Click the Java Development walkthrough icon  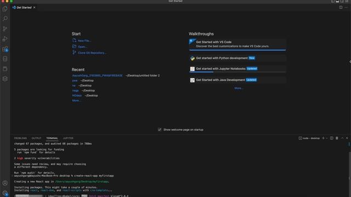pyautogui.click(x=193, y=80)
